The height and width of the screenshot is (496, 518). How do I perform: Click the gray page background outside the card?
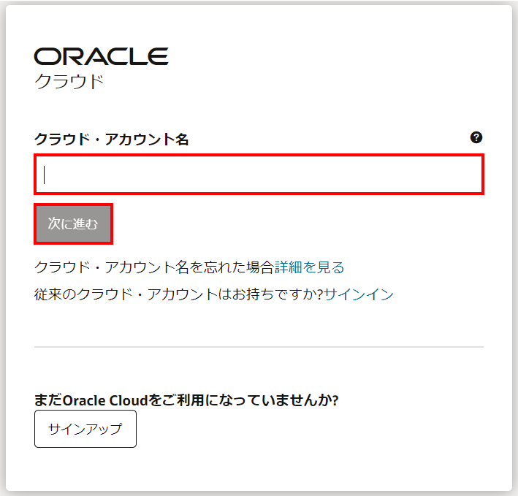point(514,248)
